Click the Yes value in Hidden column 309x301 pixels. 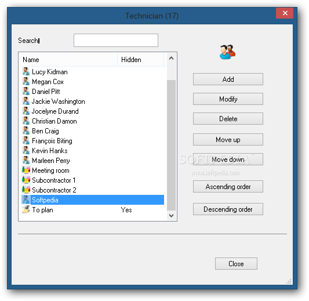(126, 210)
